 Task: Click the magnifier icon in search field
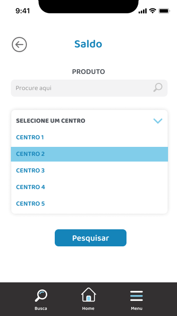(x=158, y=88)
